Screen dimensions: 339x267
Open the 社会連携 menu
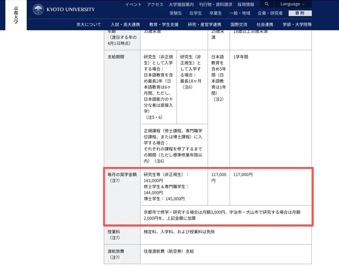pyautogui.click(x=265, y=25)
